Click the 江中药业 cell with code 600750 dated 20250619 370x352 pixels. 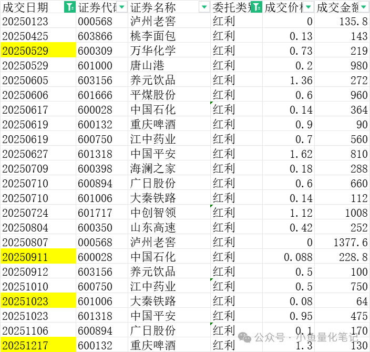[x=169, y=138]
